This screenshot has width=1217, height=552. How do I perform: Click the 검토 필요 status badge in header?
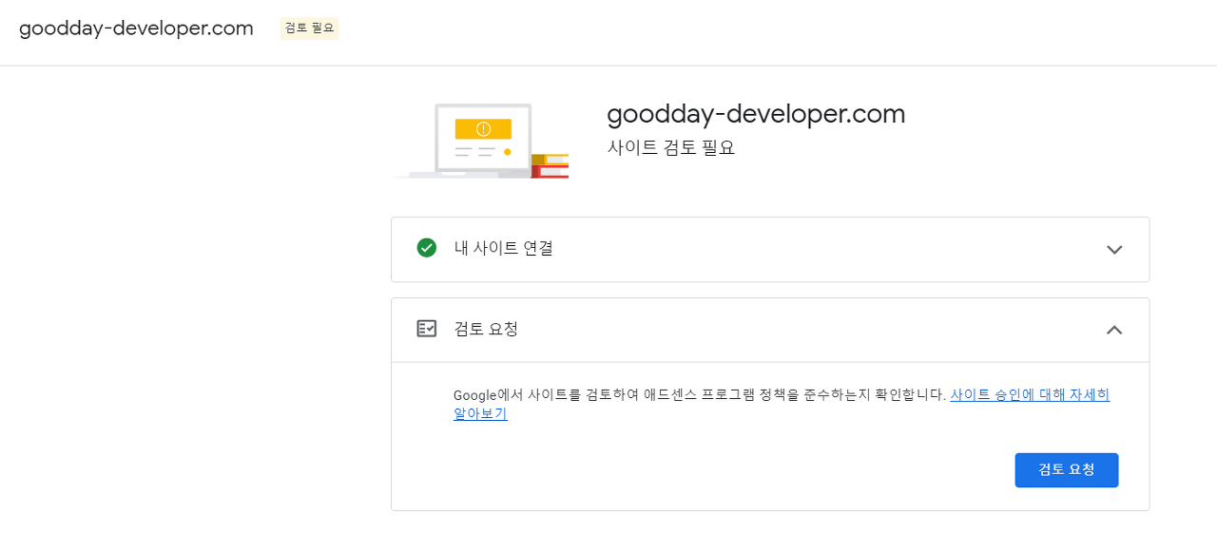pos(309,29)
